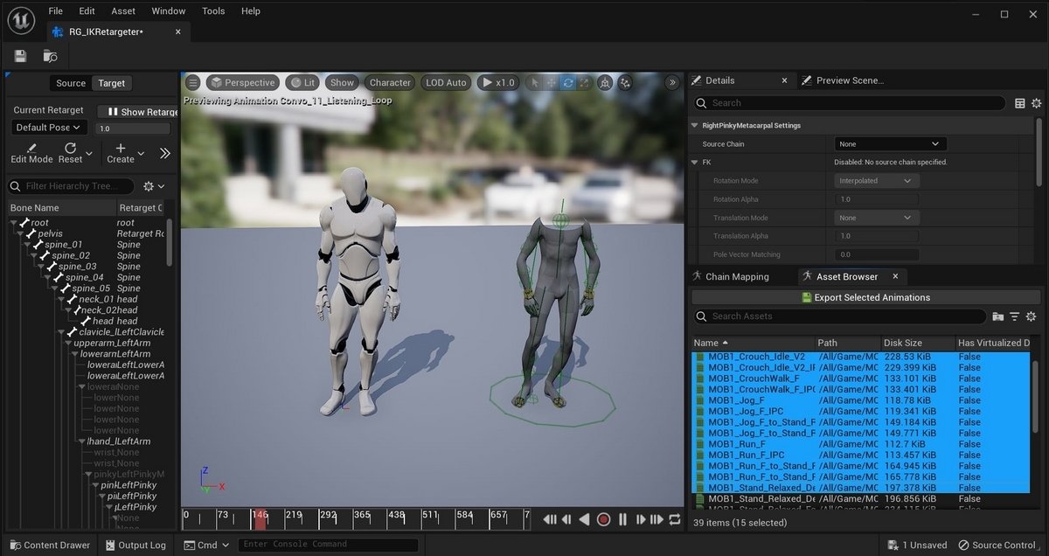Toggle the coordinate system icon in viewport

click(606, 82)
